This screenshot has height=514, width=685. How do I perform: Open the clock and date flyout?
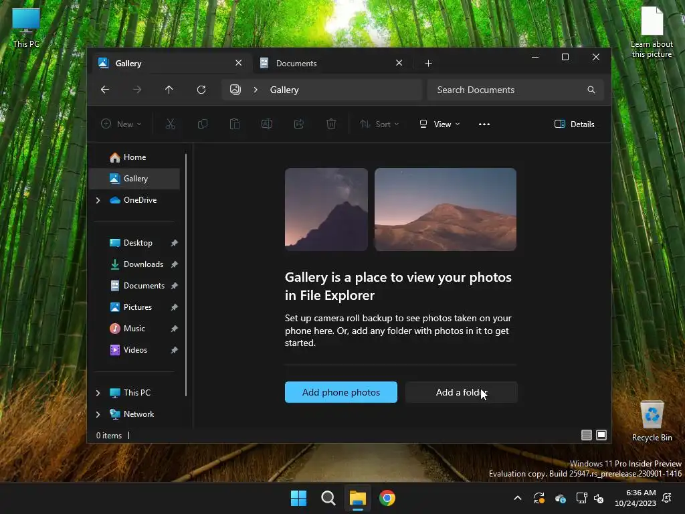pos(635,498)
